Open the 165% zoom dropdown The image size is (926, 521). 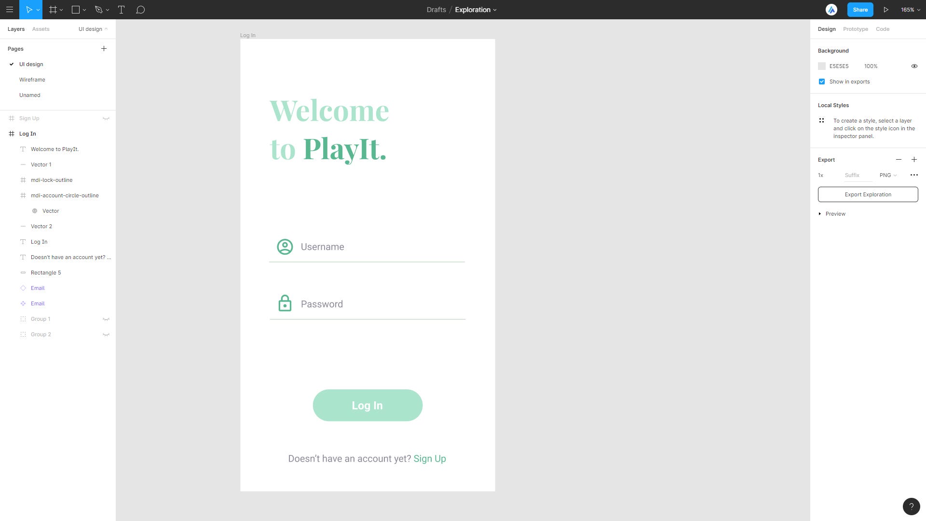911,10
